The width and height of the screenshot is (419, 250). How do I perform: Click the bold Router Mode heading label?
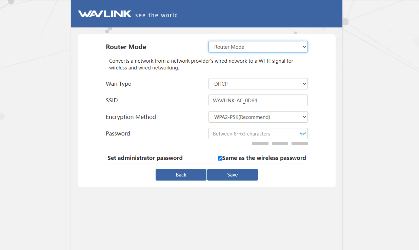126,47
